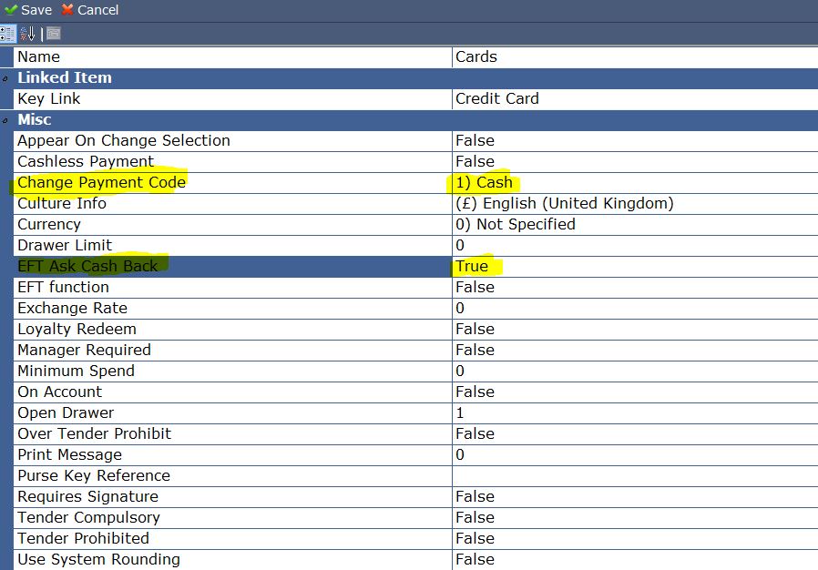Toggle Cashless Payment False value
This screenshot has height=570, width=818.
[x=635, y=162]
